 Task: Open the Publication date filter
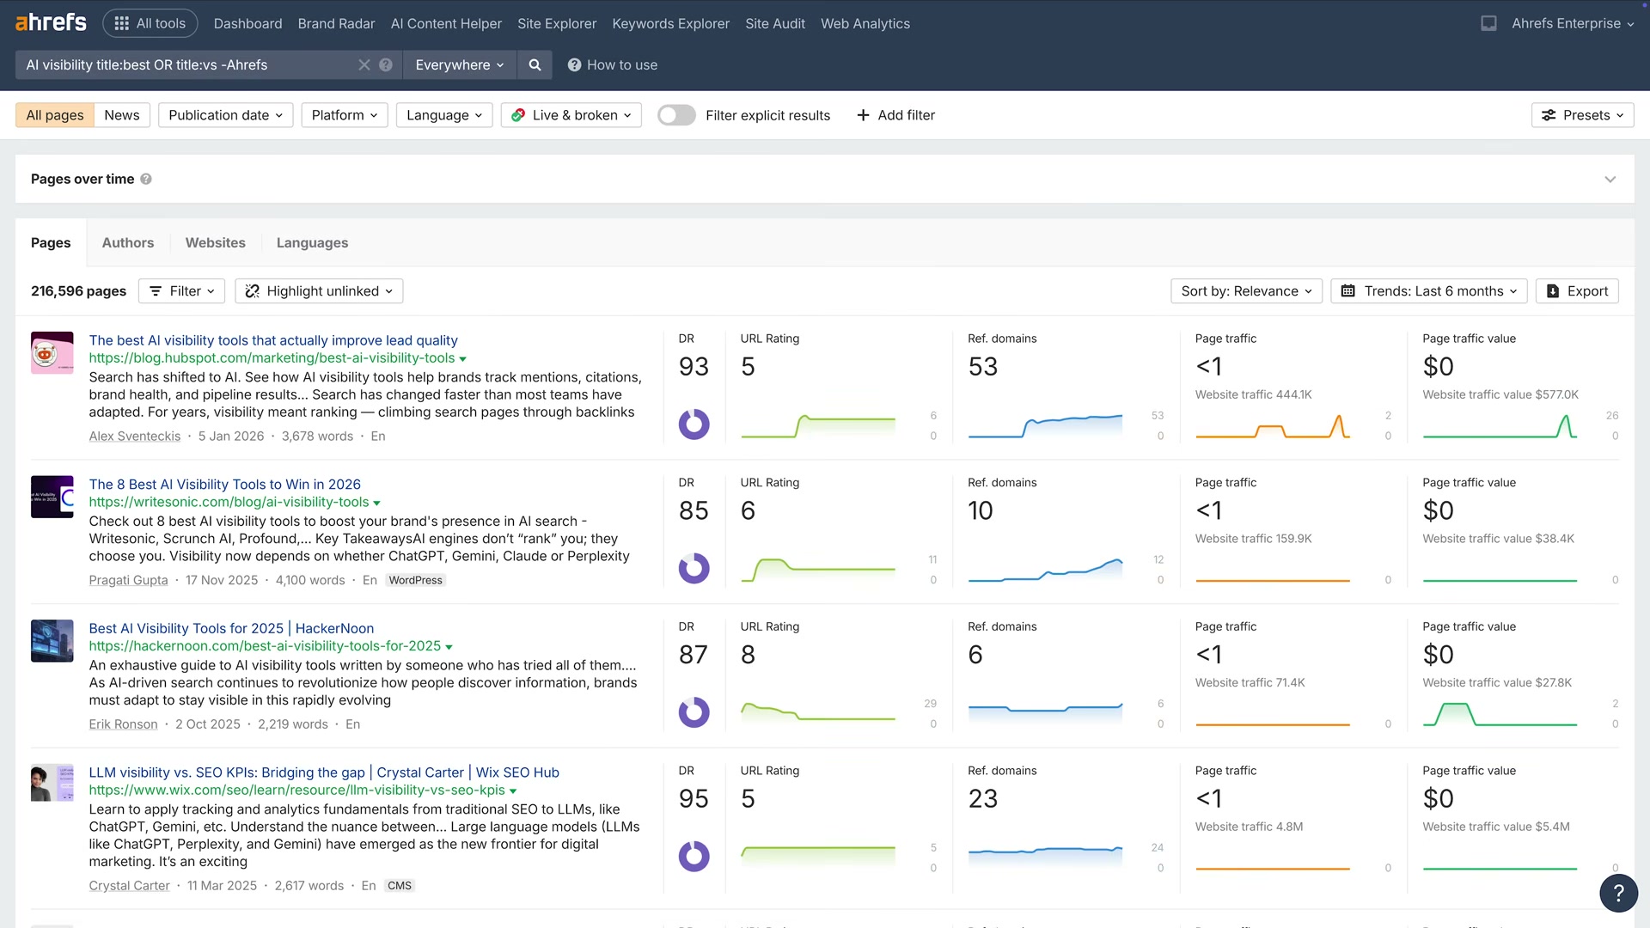226,115
